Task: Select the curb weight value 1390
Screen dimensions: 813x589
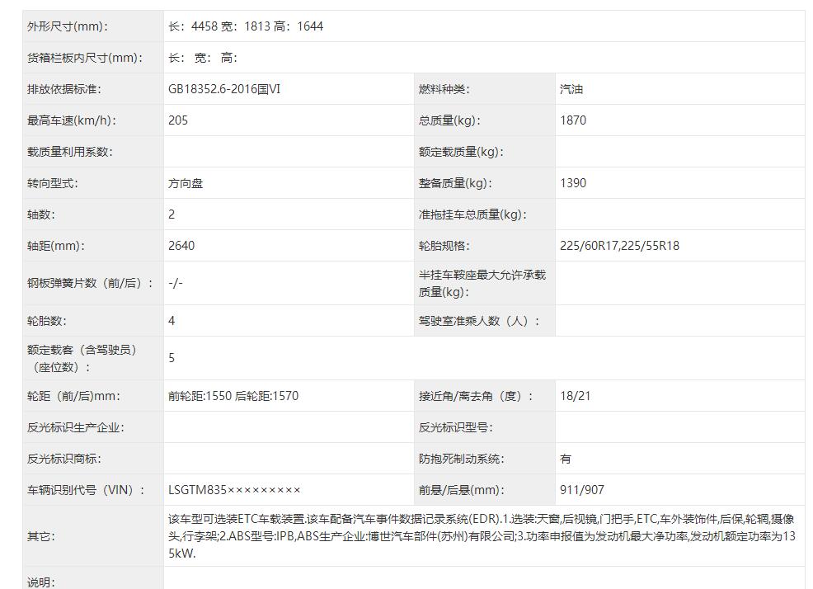Action: tap(573, 183)
